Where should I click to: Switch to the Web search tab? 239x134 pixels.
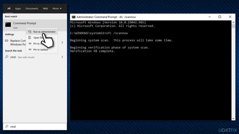click(x=45, y=9)
